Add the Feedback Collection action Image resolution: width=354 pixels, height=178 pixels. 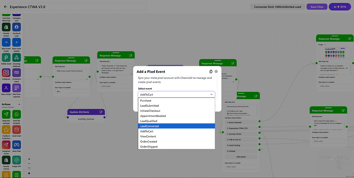click(x=6, y=130)
